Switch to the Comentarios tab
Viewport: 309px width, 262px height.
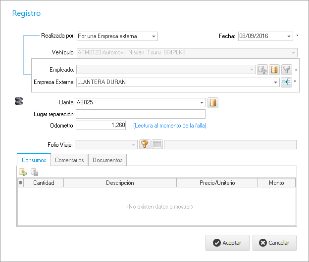(x=69, y=160)
